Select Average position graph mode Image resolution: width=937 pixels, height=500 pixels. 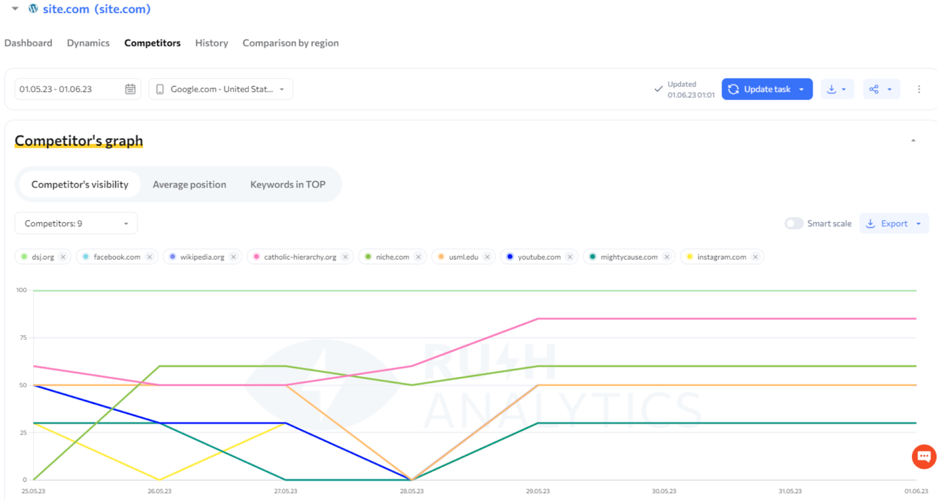pos(189,184)
